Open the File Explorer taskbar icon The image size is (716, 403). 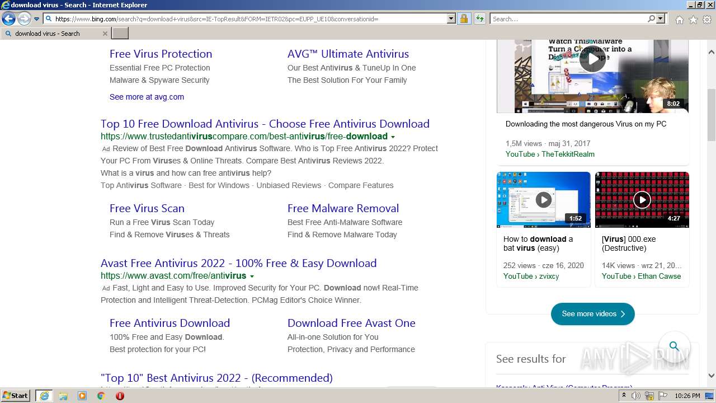pos(63,396)
